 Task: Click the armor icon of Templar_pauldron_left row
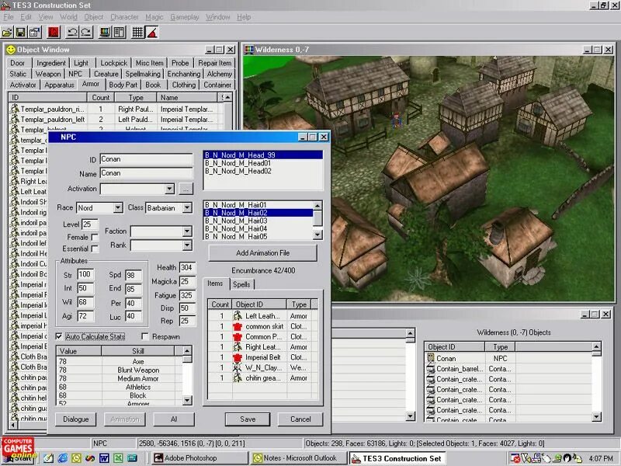coord(15,120)
